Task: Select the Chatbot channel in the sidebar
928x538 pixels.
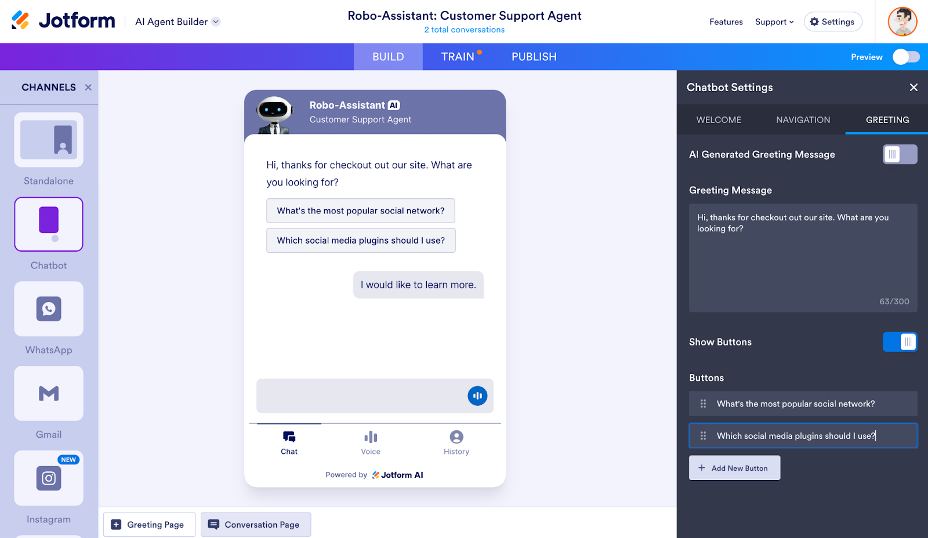Action: tap(48, 224)
